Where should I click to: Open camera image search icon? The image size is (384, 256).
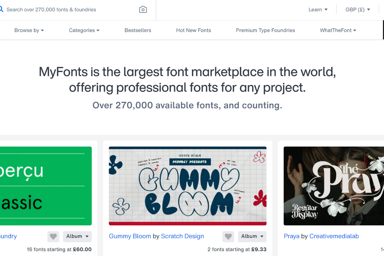click(x=143, y=10)
